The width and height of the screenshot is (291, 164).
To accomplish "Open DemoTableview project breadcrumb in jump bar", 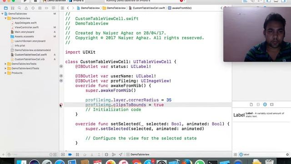I will (x=88, y=8).
